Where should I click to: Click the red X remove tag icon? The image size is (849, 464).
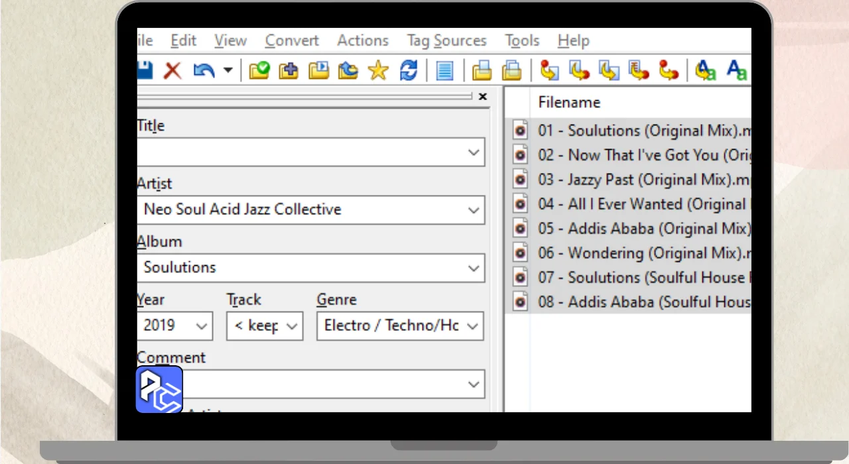[x=172, y=70]
